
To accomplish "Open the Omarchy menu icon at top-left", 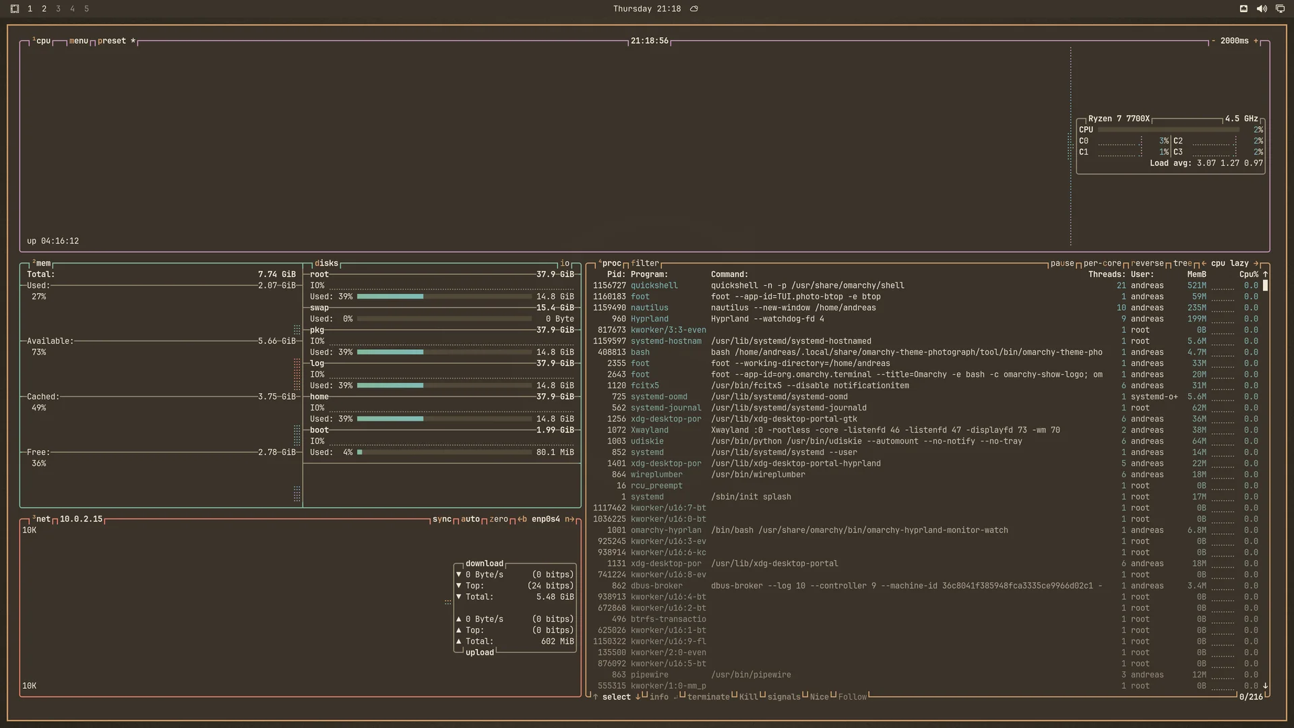I will pyautogui.click(x=15, y=9).
